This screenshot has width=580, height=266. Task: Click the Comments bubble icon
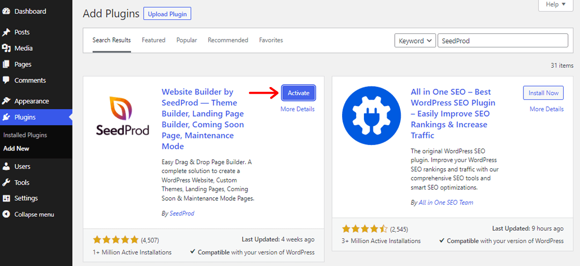tap(6, 80)
